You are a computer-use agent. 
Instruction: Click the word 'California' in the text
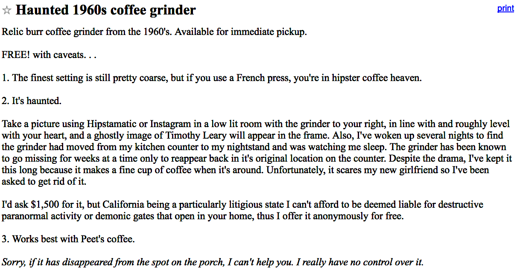pos(123,205)
